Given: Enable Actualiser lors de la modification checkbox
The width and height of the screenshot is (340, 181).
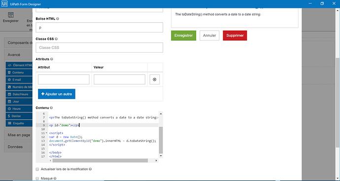Looking at the screenshot, I should tap(37, 169).
